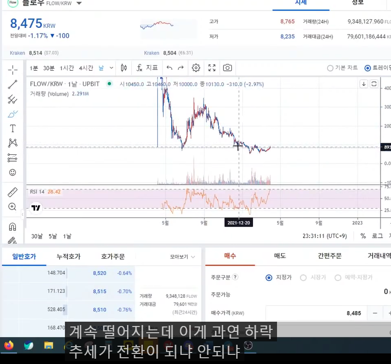Open the 일반호가 tab
Viewport: 391px width, 364px height.
[x=24, y=256]
